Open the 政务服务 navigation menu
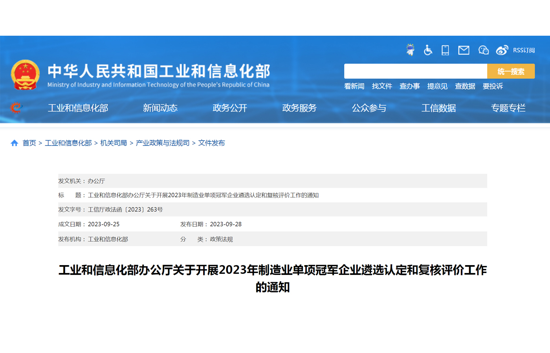This screenshot has width=550, height=353. coord(299,108)
